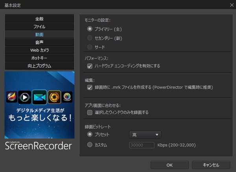Click the flame-style app icon in the banner

(12, 97)
